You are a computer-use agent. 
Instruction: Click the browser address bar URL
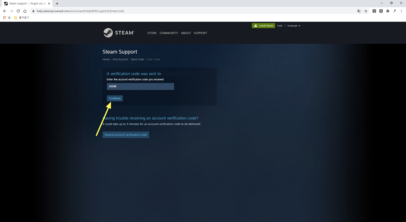80,11
